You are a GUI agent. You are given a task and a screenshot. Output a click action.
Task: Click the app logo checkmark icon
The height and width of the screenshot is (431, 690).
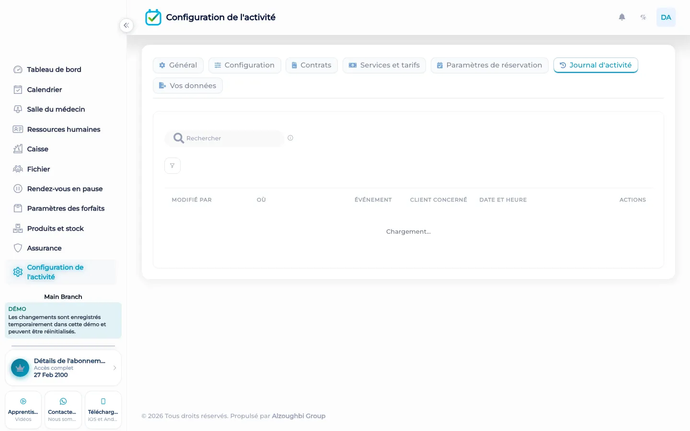[x=153, y=17]
